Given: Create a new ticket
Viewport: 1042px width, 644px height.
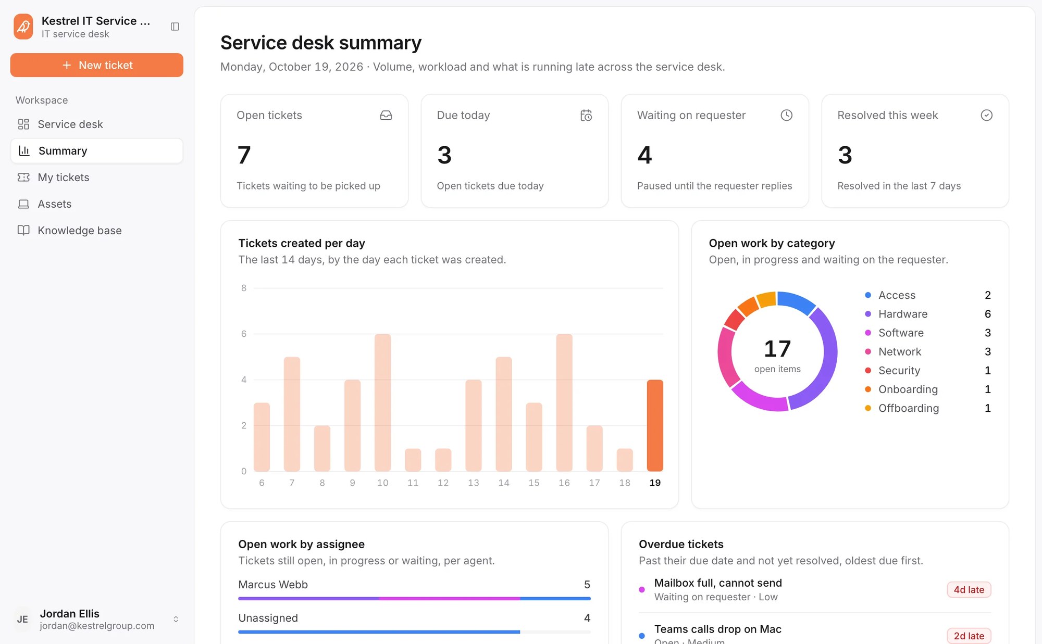Looking at the screenshot, I should pos(97,65).
